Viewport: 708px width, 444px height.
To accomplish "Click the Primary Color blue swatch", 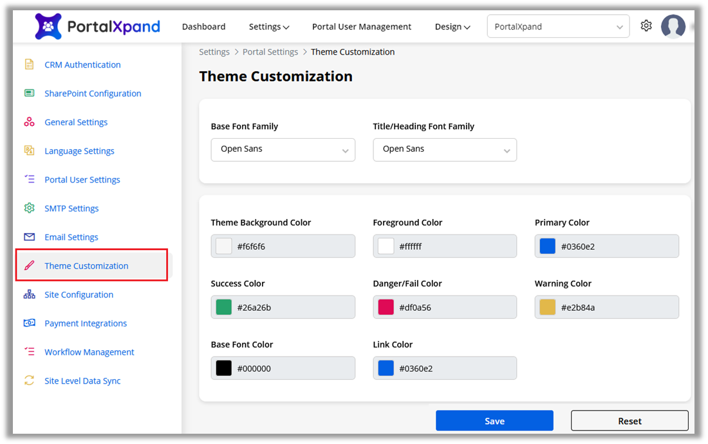I will (548, 246).
